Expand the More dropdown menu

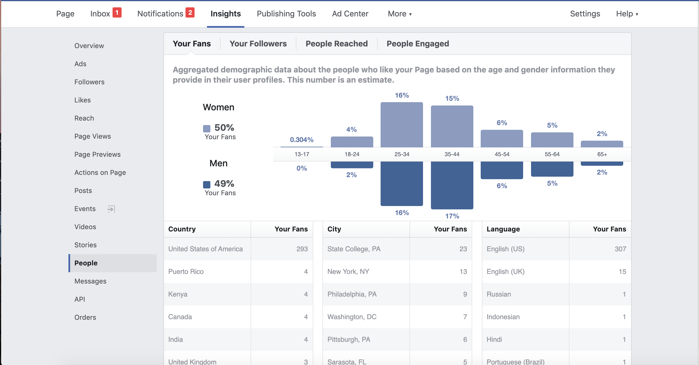(x=400, y=14)
